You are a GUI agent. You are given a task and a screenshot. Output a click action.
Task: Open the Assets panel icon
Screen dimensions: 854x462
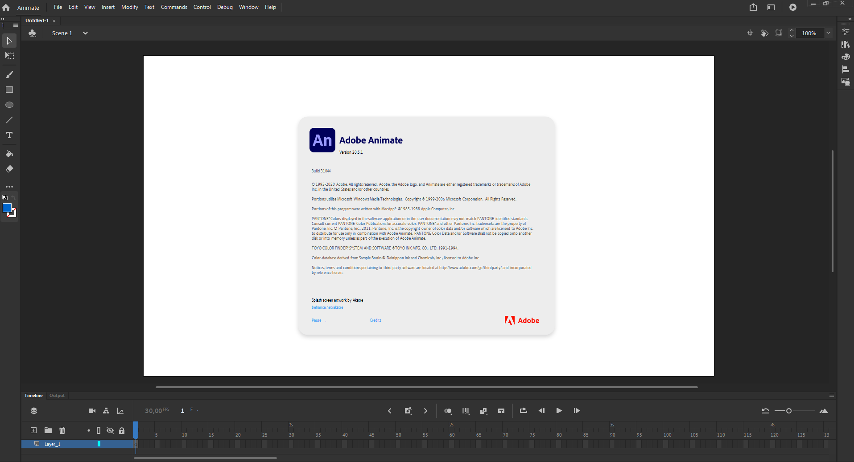(846, 82)
